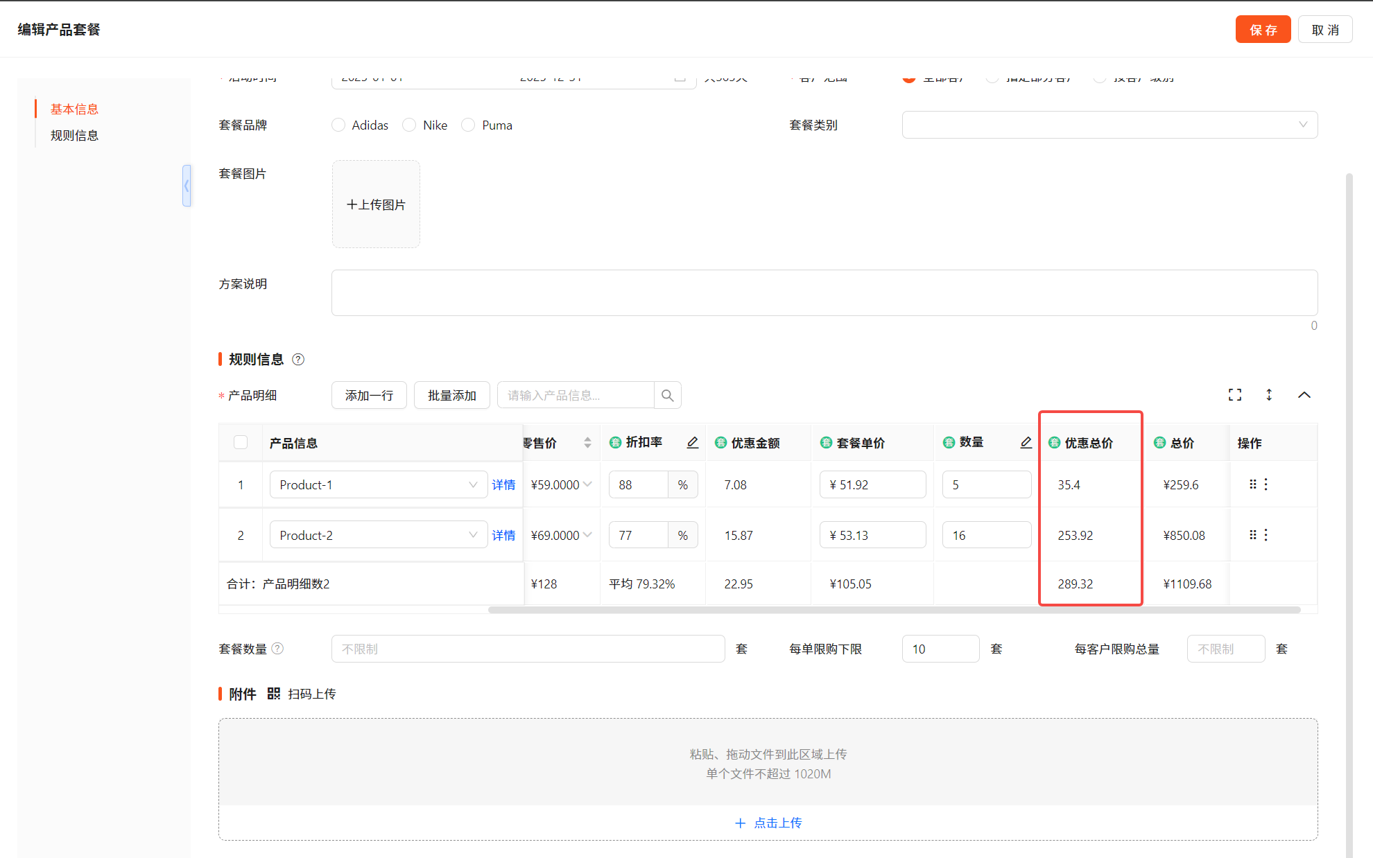Click the edit pencil beside 折扣率
This screenshot has width=1373, height=858.
tap(692, 443)
